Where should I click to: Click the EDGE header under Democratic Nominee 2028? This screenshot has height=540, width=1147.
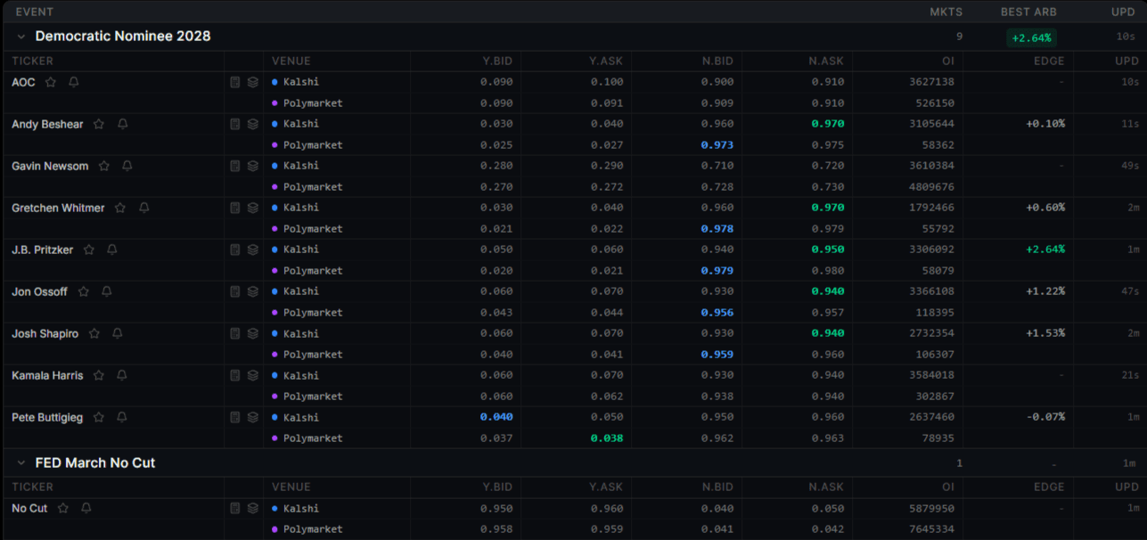[1050, 61]
